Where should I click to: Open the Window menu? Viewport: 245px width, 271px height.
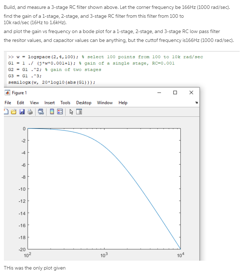[x=105, y=103]
